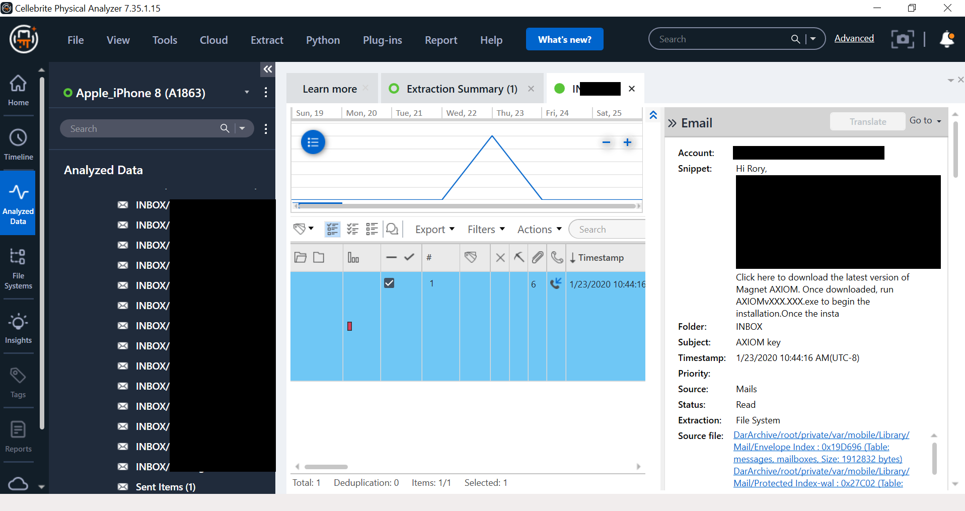Zoom in the timeline with plus icon
The height and width of the screenshot is (511, 965).
627,142
